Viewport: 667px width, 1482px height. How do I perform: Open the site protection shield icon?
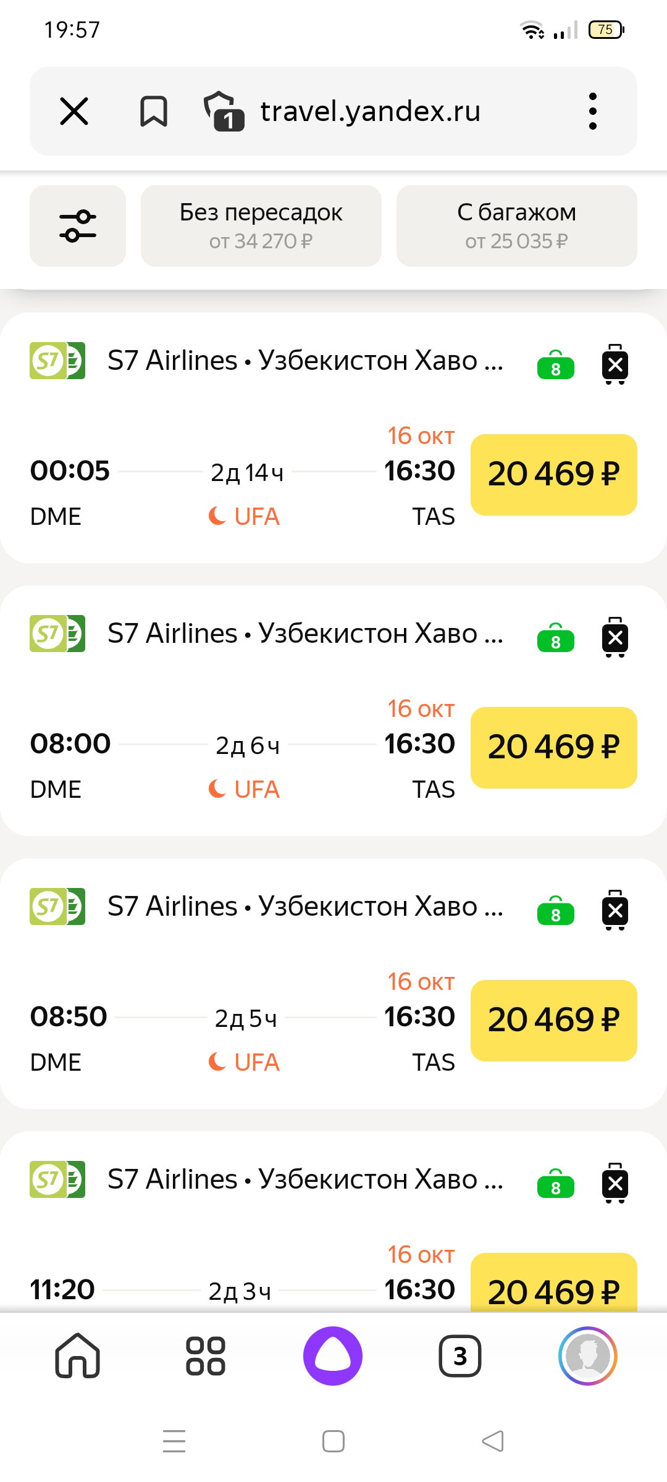[x=224, y=111]
